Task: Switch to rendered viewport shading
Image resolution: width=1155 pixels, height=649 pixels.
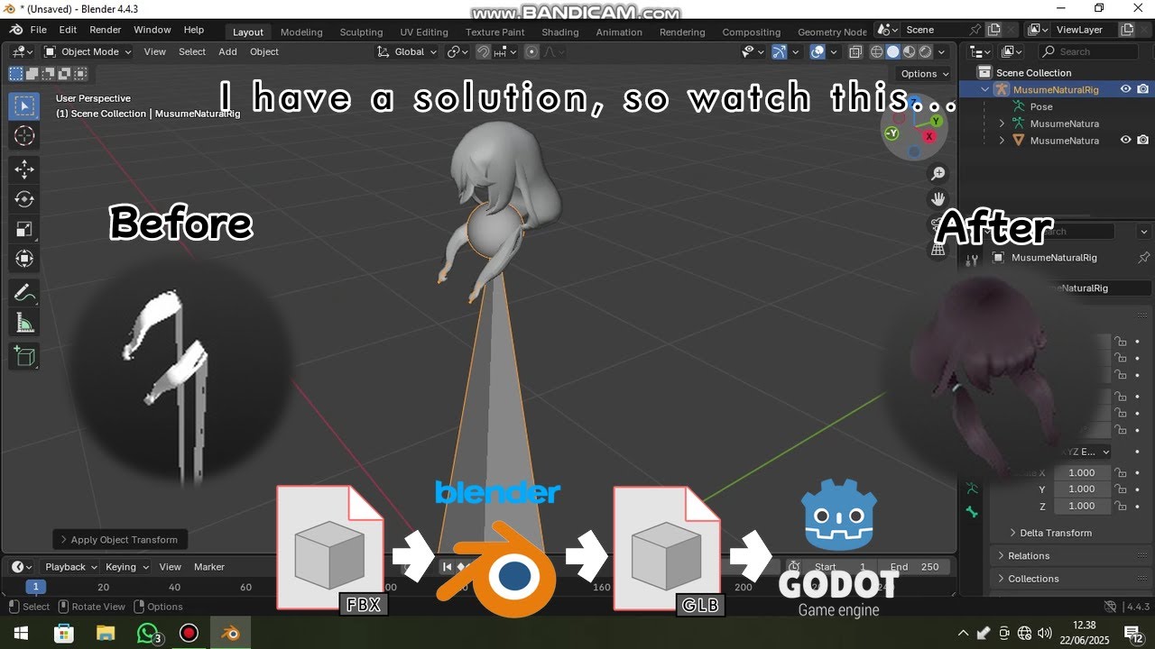Action: click(x=925, y=51)
